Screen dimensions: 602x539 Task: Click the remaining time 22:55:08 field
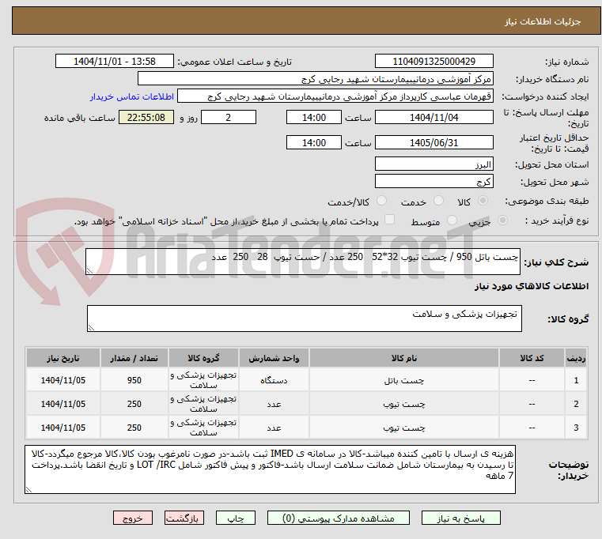(146, 118)
